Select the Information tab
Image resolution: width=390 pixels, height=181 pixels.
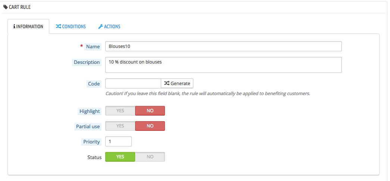tap(28, 26)
